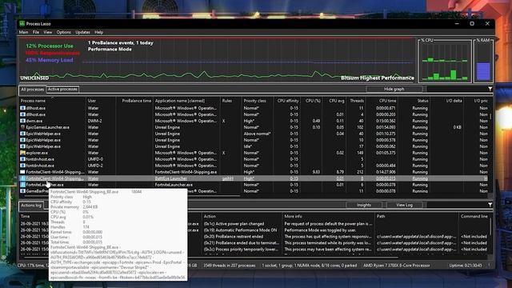This screenshot has height=288, width=512.
Task: Select the EpicGamesLauncher.exe process icon
Action: [x=23, y=127]
